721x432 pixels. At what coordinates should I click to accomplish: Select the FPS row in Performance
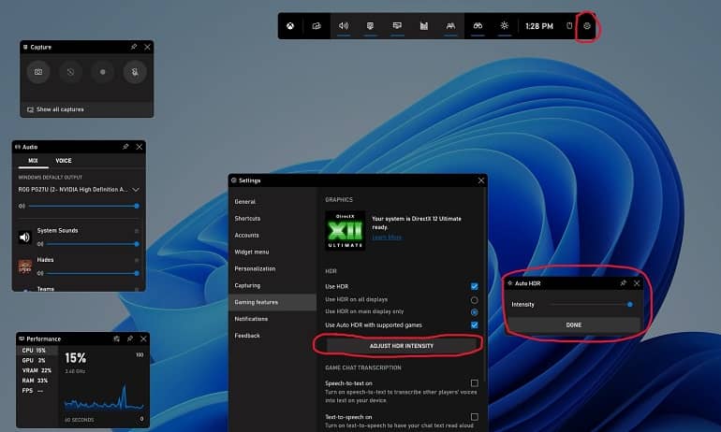coord(37,391)
